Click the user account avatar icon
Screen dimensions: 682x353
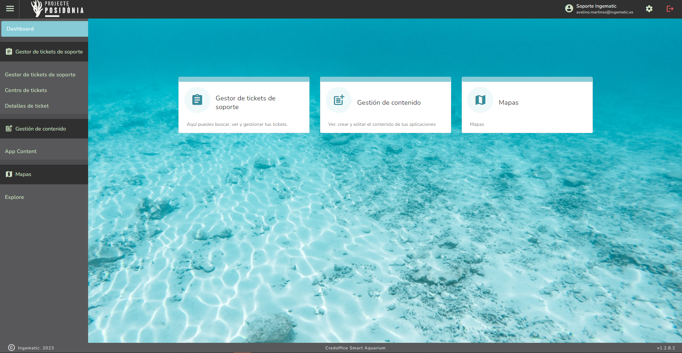[x=569, y=9]
